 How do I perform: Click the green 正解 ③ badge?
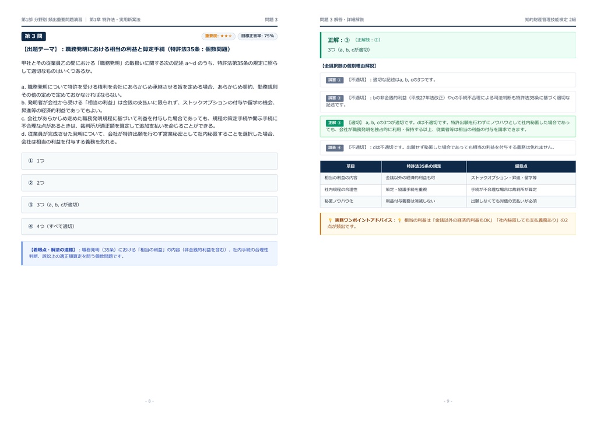(335, 122)
